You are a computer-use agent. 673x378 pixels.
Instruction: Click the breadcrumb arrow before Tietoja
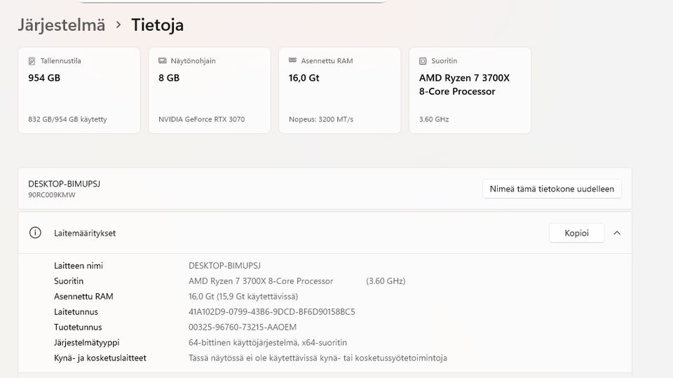[118, 25]
